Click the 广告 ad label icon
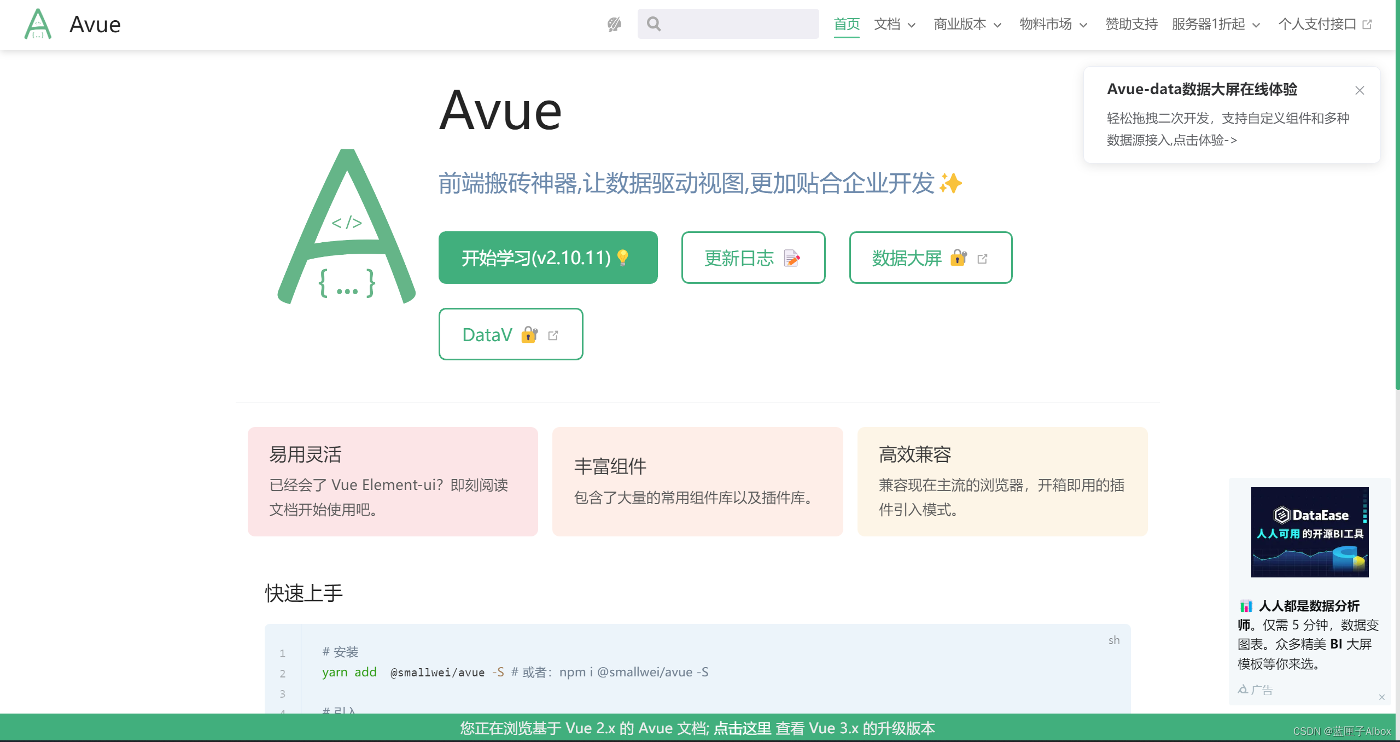This screenshot has width=1400, height=742. point(1243,690)
